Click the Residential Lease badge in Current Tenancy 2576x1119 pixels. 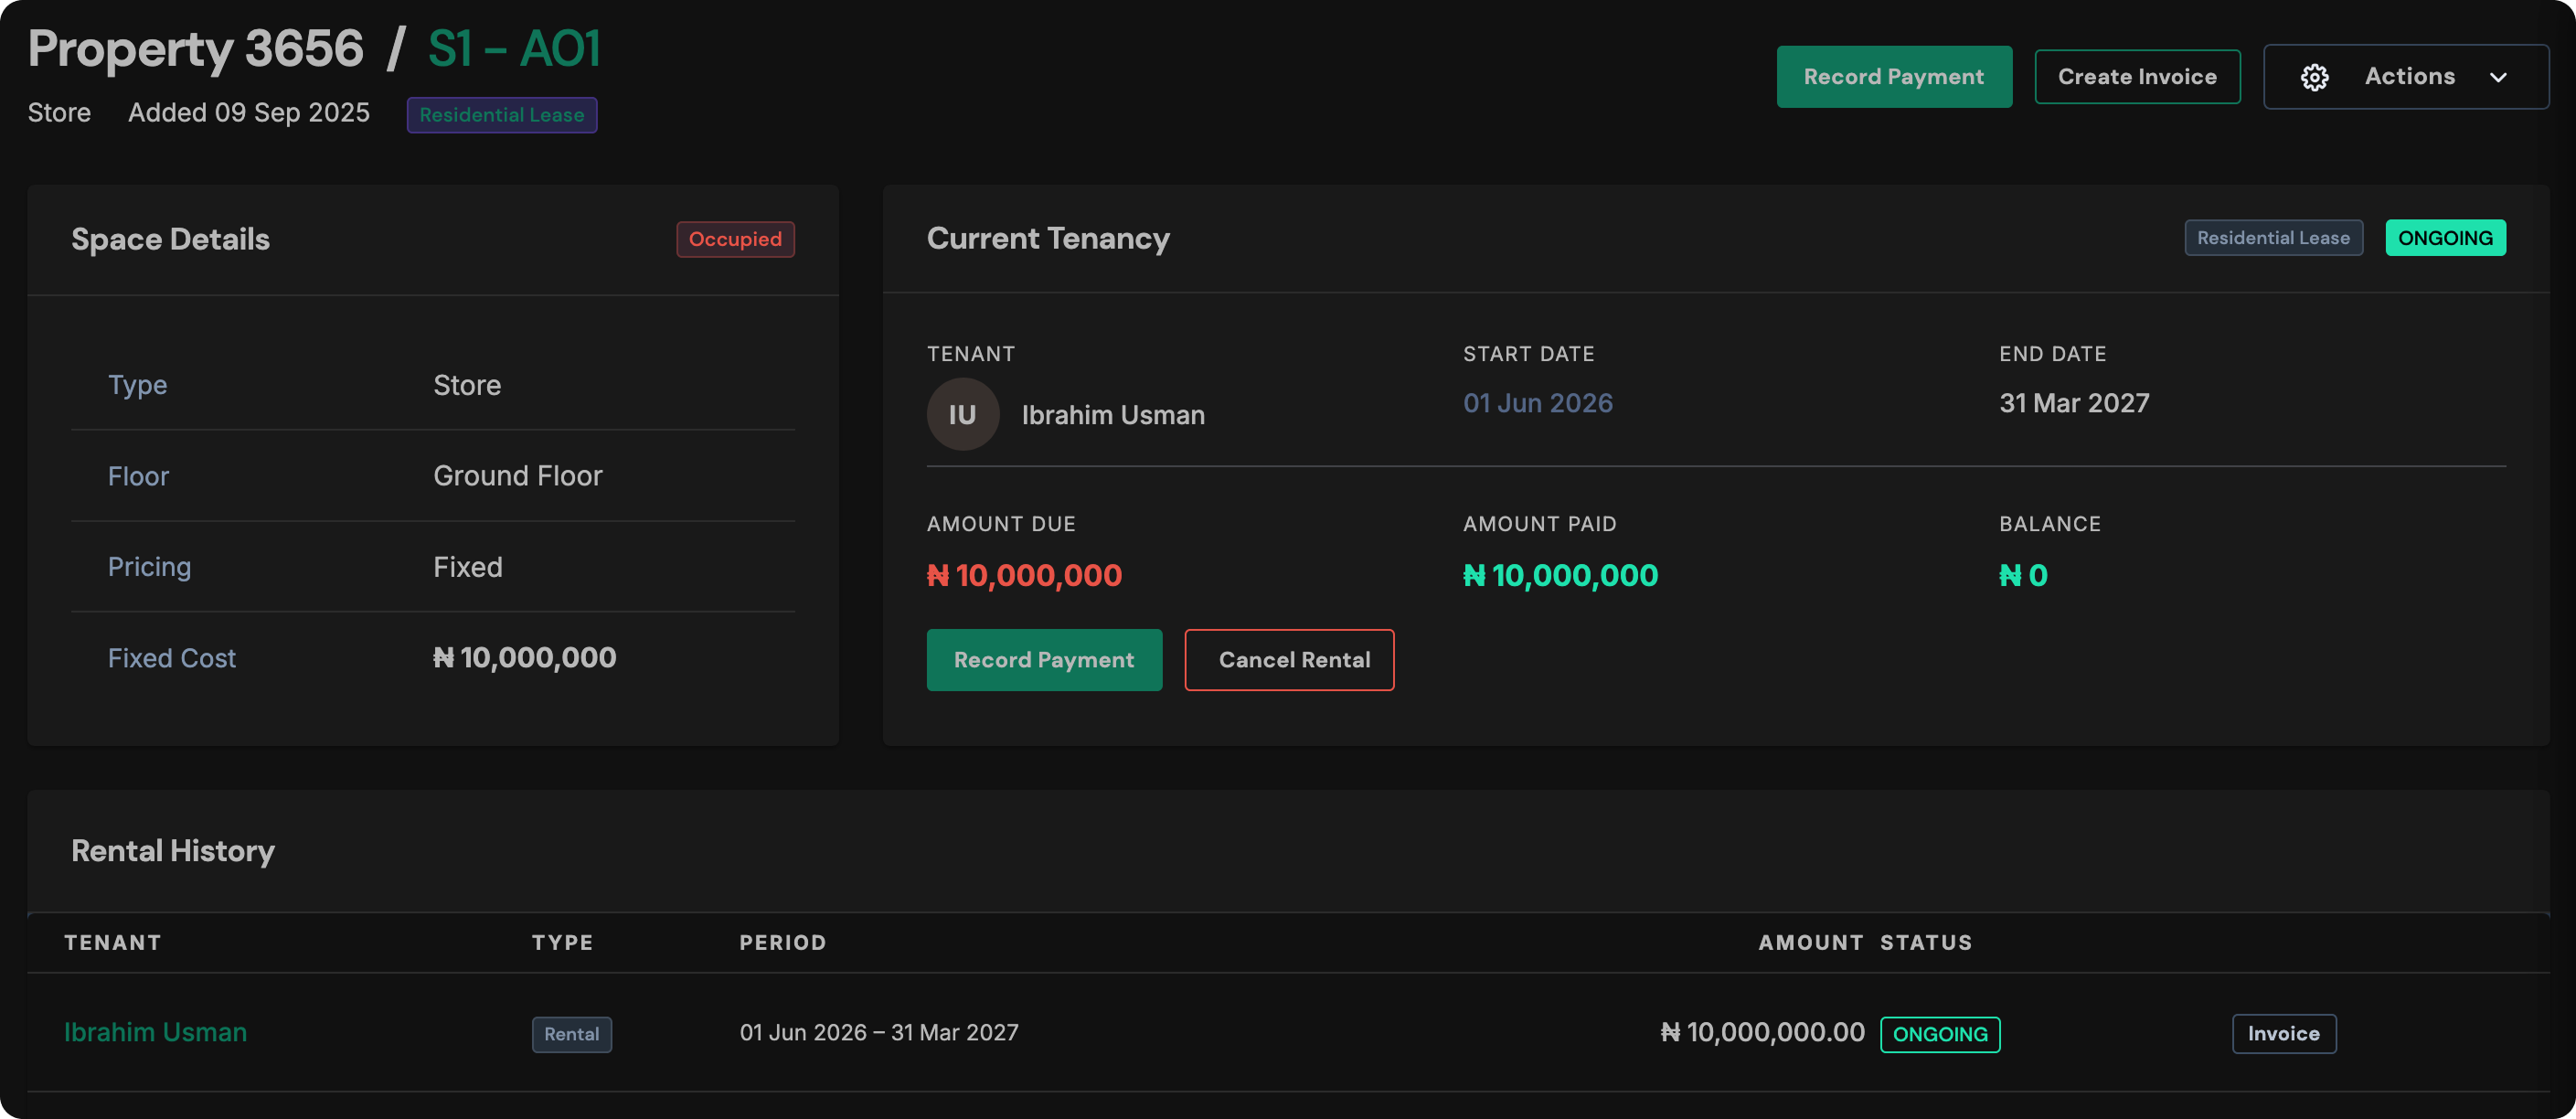pos(2273,238)
